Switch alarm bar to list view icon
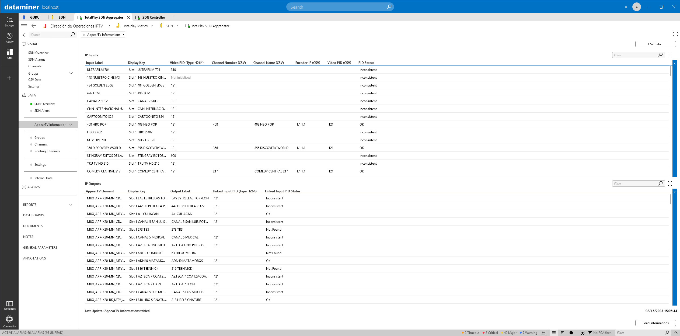The height and width of the screenshot is (336, 680). click(554, 333)
